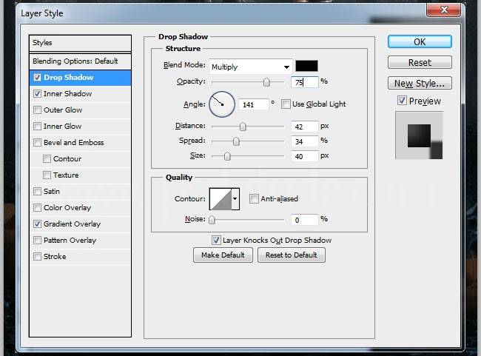Viewport: 481px width, 356px height.
Task: Click the New Style... button
Action: click(420, 83)
